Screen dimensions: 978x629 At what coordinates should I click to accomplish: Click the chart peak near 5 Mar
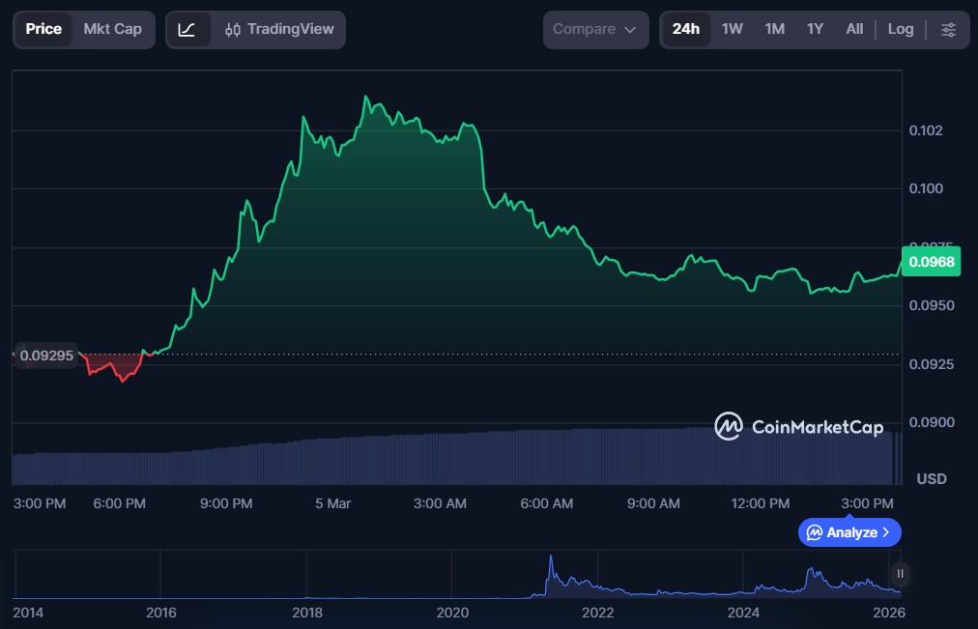(x=365, y=97)
